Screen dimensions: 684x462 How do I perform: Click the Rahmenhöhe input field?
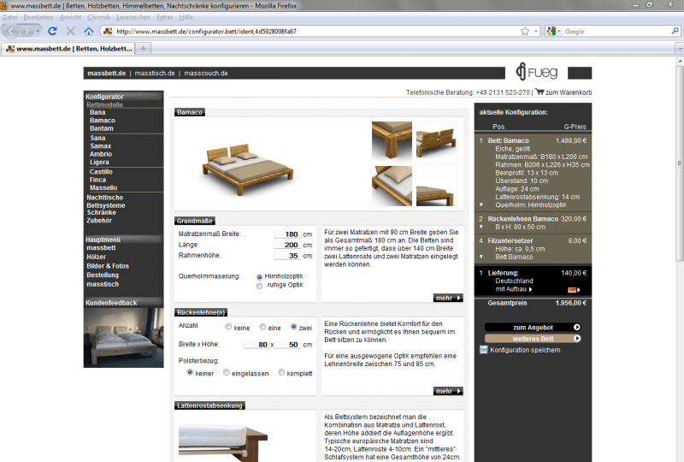pyautogui.click(x=286, y=256)
